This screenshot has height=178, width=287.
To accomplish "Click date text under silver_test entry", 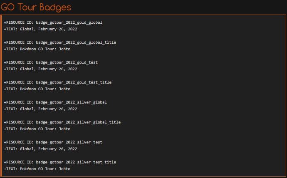I will (x=49, y=149).
